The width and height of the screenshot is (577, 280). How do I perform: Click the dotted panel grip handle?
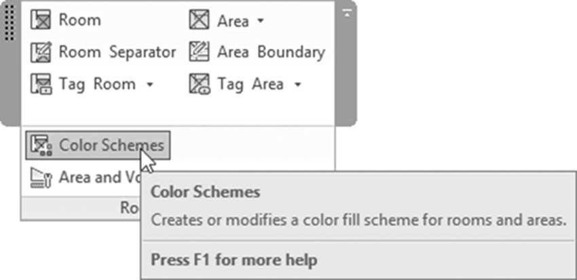click(10, 23)
